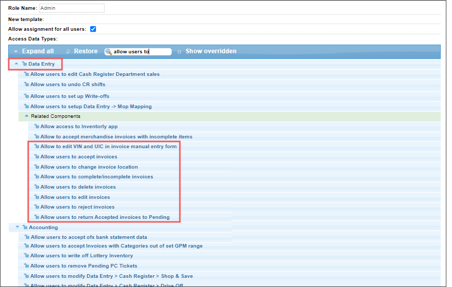Select Allow users to delete invoices
This screenshot has height=287, width=452.
tap(78, 187)
